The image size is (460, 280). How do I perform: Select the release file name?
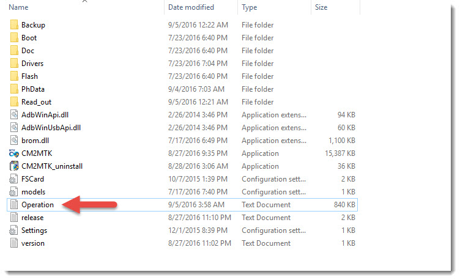pyautogui.click(x=32, y=218)
